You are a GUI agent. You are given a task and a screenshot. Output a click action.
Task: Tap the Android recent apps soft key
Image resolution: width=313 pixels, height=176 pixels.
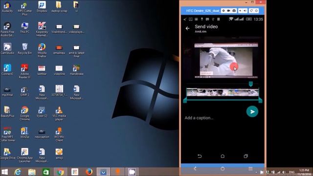[x=246, y=156]
